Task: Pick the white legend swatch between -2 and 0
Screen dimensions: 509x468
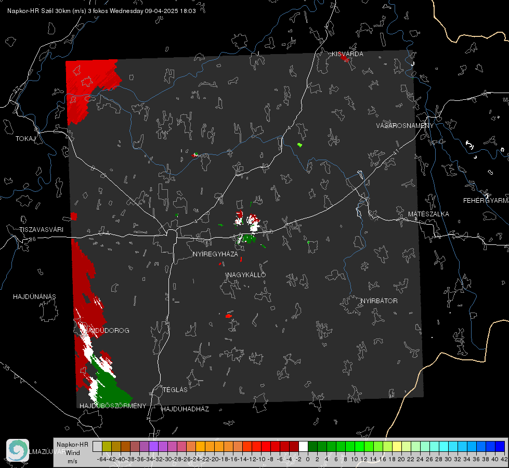Action: tap(303, 447)
